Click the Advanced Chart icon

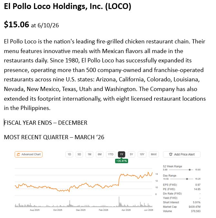coord(18,154)
